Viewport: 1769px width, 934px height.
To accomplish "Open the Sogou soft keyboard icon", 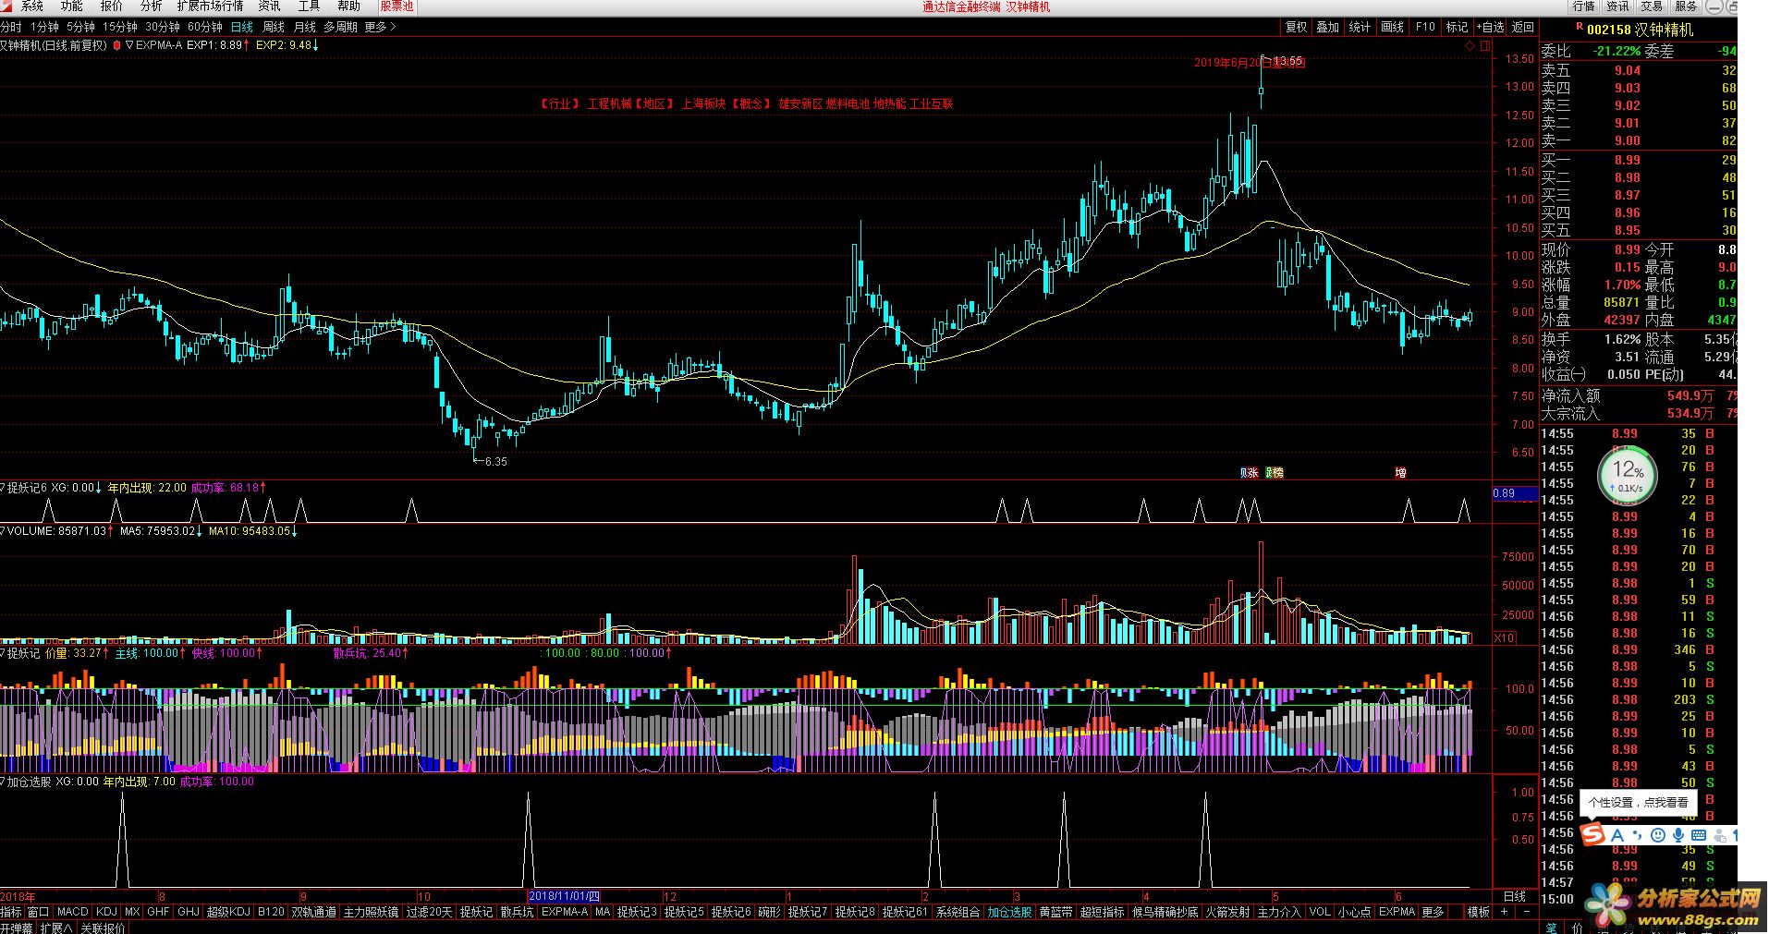I will point(1699,835).
